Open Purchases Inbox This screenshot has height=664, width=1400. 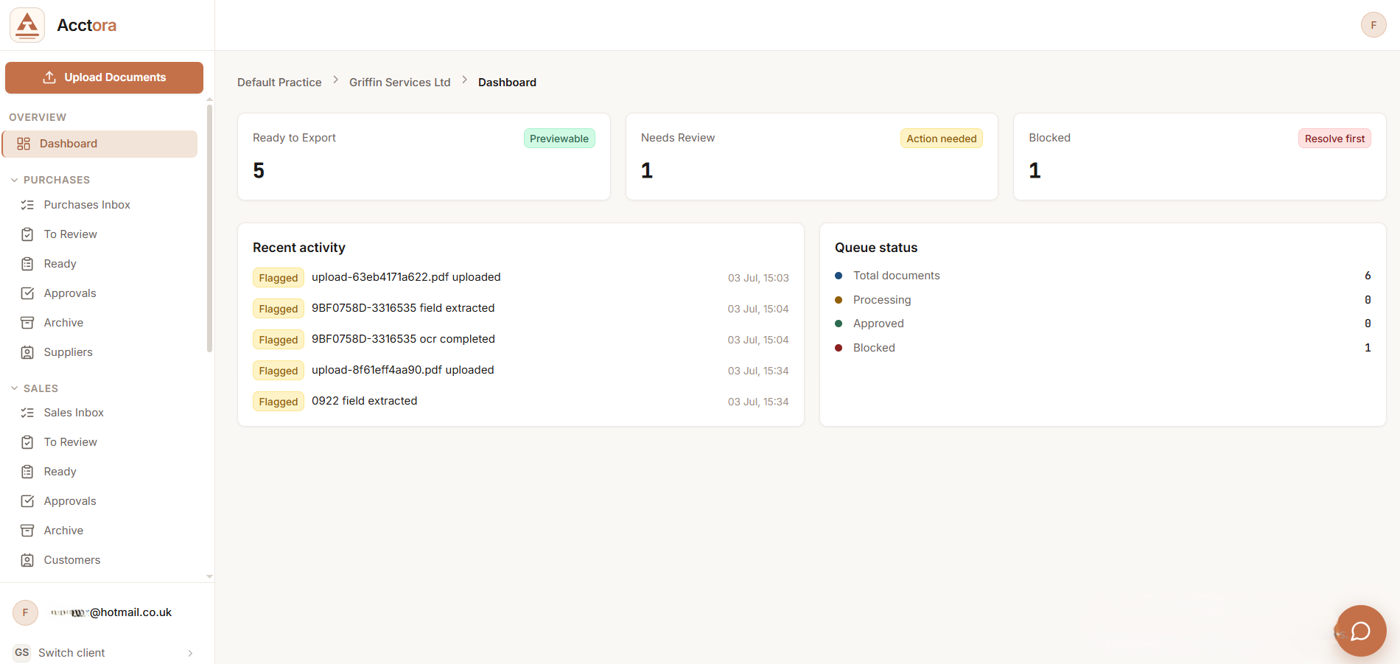tap(87, 205)
